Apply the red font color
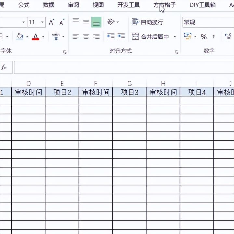 [x=35, y=36]
